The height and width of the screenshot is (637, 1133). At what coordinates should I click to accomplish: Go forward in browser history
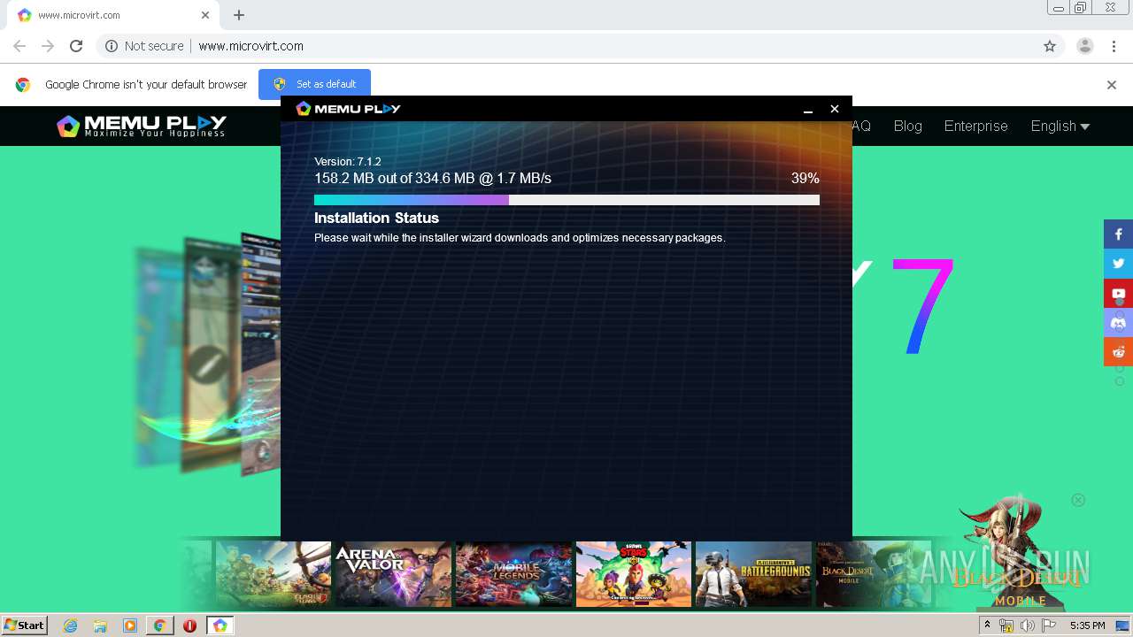48,46
